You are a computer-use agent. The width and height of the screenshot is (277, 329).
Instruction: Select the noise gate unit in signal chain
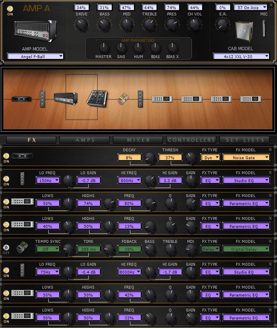click(x=21, y=99)
